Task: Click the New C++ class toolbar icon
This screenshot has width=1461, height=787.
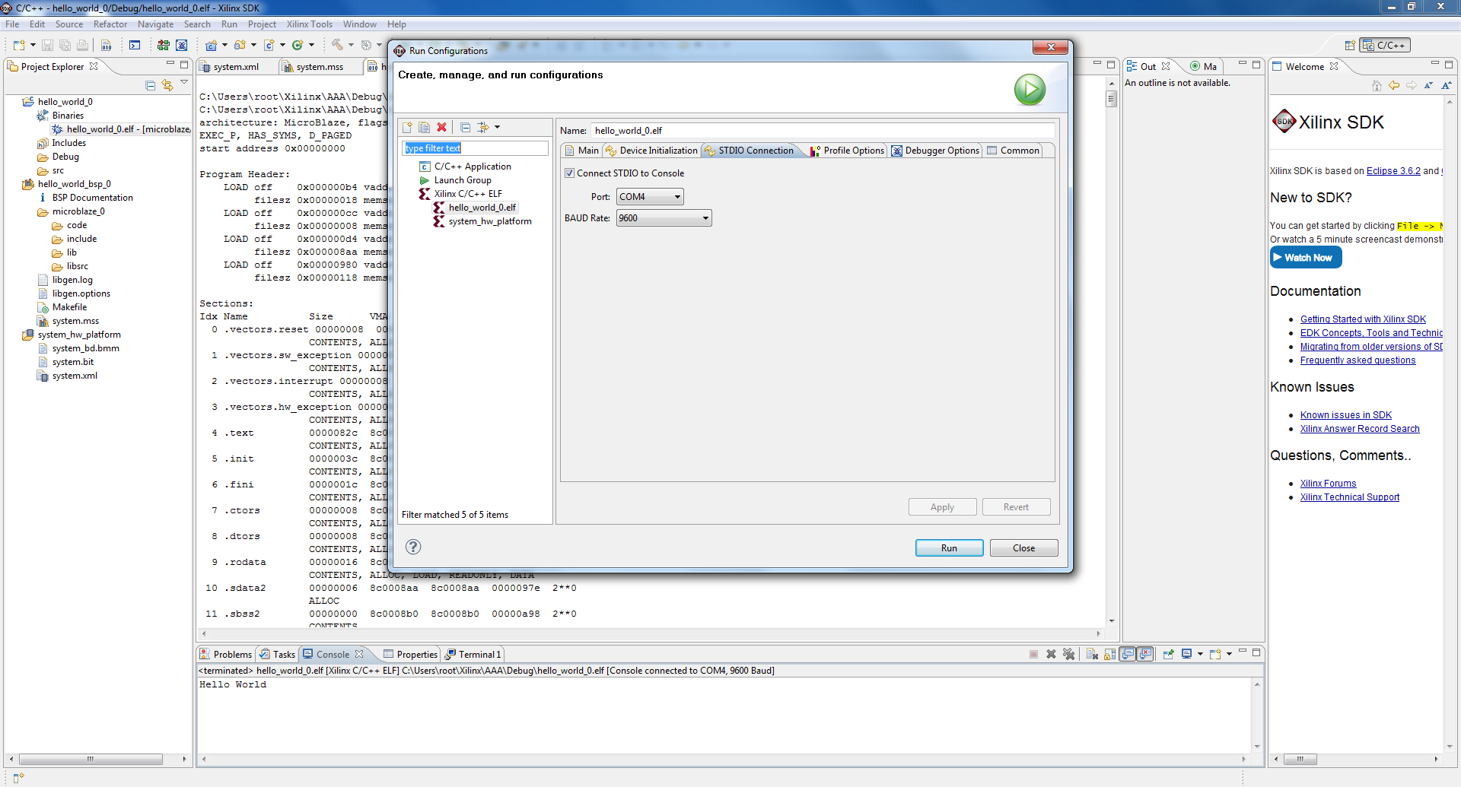Action: tap(298, 45)
